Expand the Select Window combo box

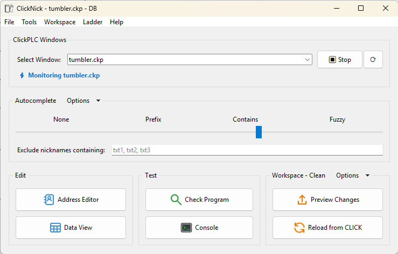point(307,60)
